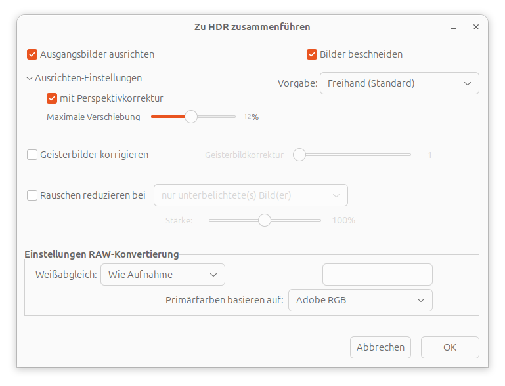505x386 pixels.
Task: Uncheck Bilder beschneiden option
Action: [312, 54]
